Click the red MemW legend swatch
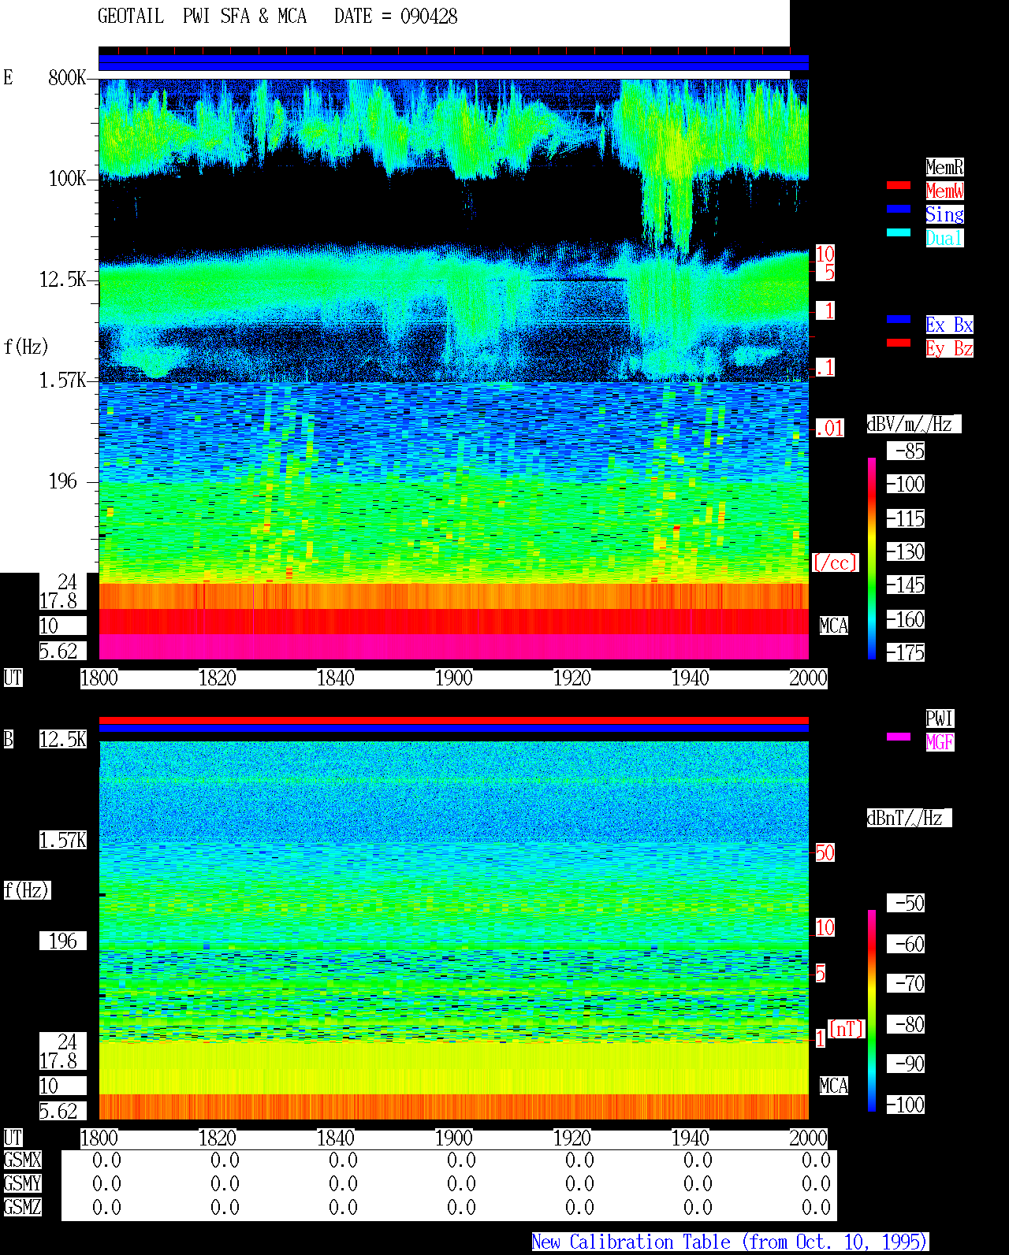This screenshot has height=1255, width=1009. click(x=899, y=186)
